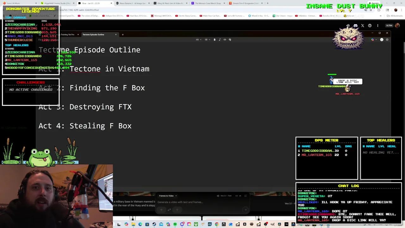Switch to the Higgsfield Cinema Studio tab
This screenshot has width=405, height=228.
tap(57, 3)
